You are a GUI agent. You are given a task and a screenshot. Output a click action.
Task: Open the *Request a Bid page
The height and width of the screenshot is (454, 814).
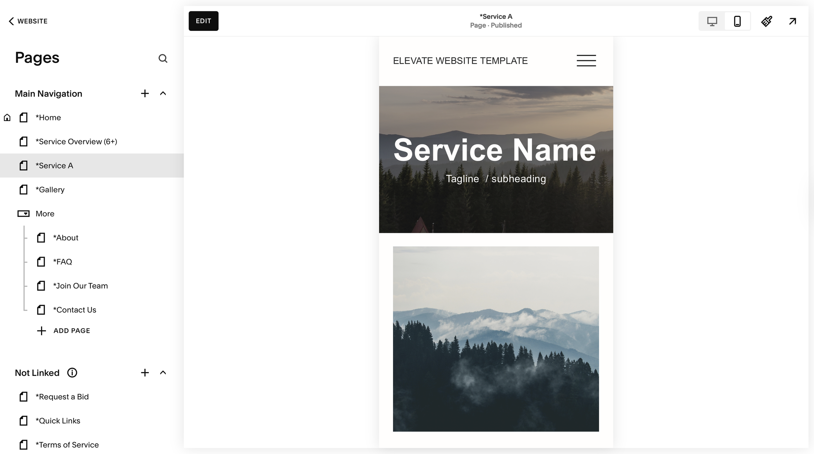click(x=62, y=397)
